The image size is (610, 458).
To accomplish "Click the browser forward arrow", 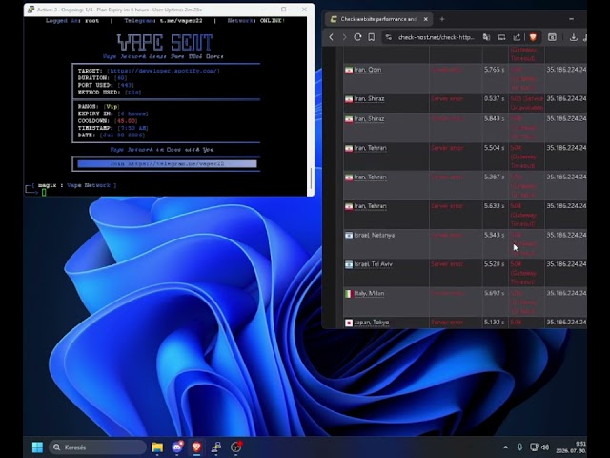I will tap(344, 37).
